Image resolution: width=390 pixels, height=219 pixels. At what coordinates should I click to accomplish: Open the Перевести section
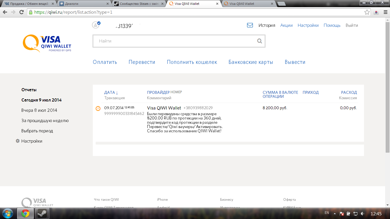click(142, 62)
